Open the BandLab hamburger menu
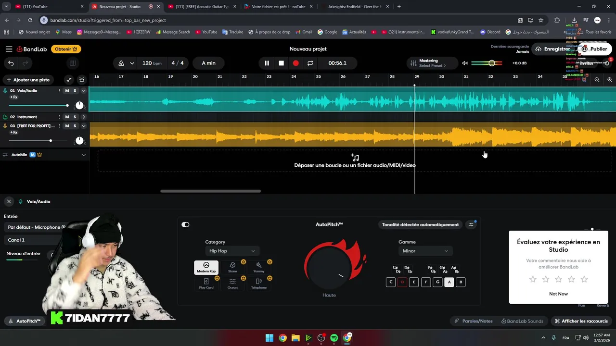 9,49
